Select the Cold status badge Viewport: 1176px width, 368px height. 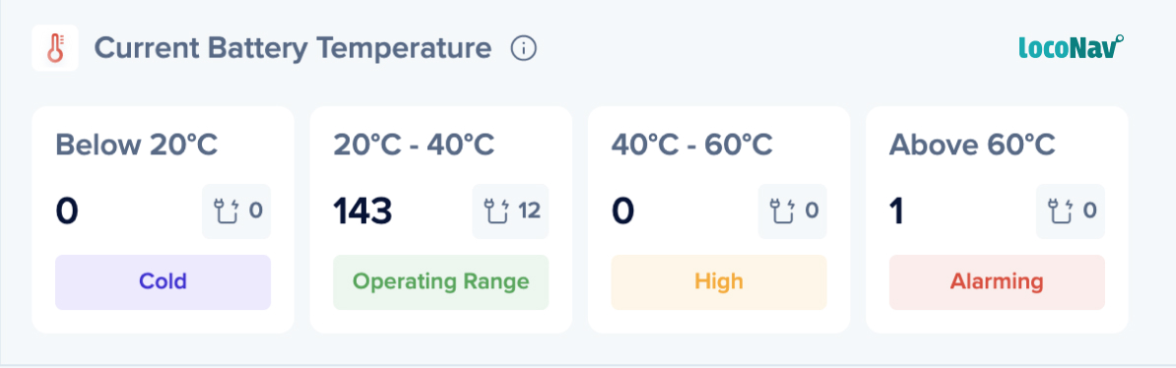pos(163,281)
